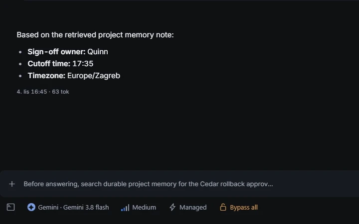Viewport: 359px width, 224px height.
Task: Click the '63 tok' token count
Action: (x=60, y=92)
